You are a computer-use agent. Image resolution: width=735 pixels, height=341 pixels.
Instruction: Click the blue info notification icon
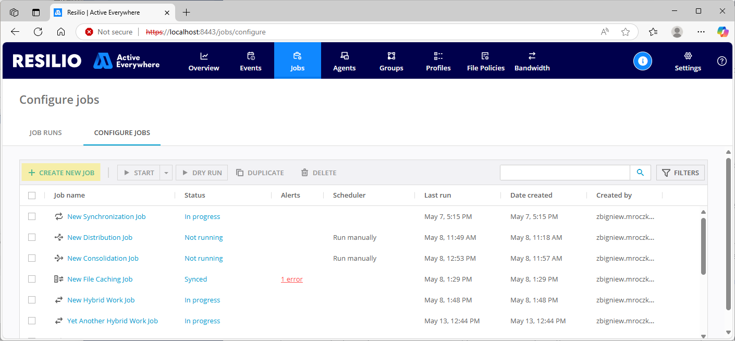point(642,61)
